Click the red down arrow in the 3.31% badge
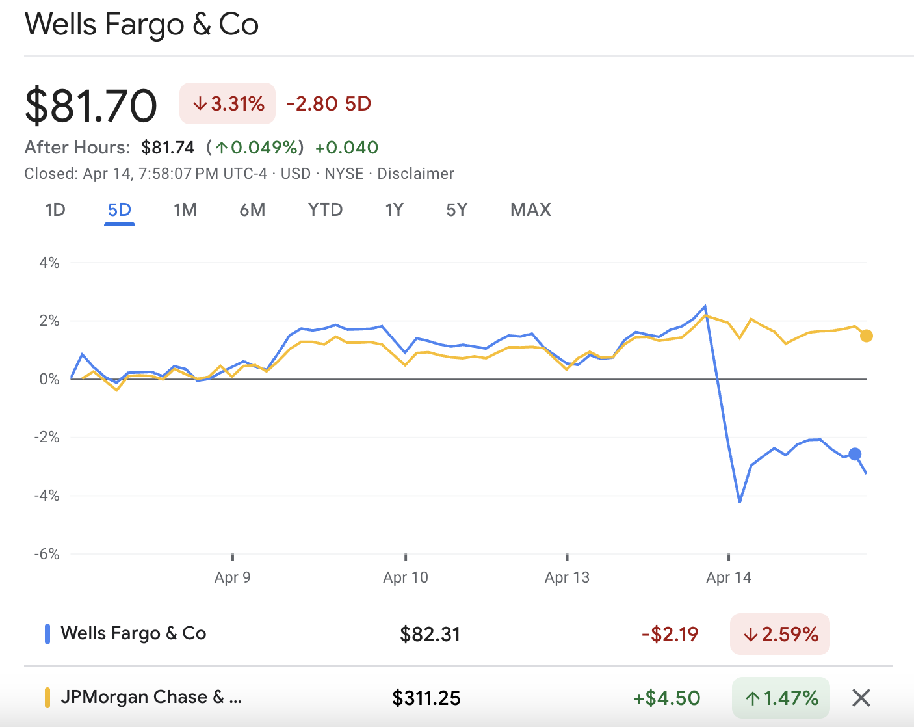Screen dimensions: 914x727 coord(200,103)
